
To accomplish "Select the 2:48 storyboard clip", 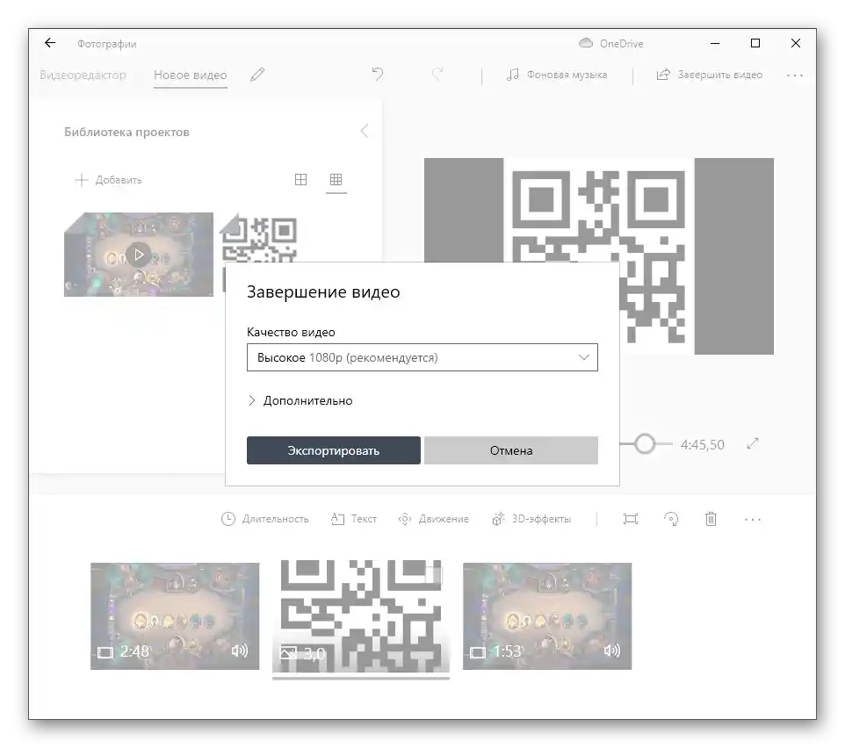I will (175, 616).
